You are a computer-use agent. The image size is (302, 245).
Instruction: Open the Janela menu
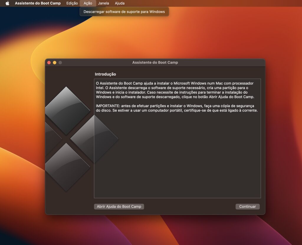[103, 3]
